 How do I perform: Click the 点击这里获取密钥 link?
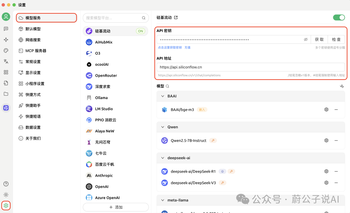tap(169, 48)
